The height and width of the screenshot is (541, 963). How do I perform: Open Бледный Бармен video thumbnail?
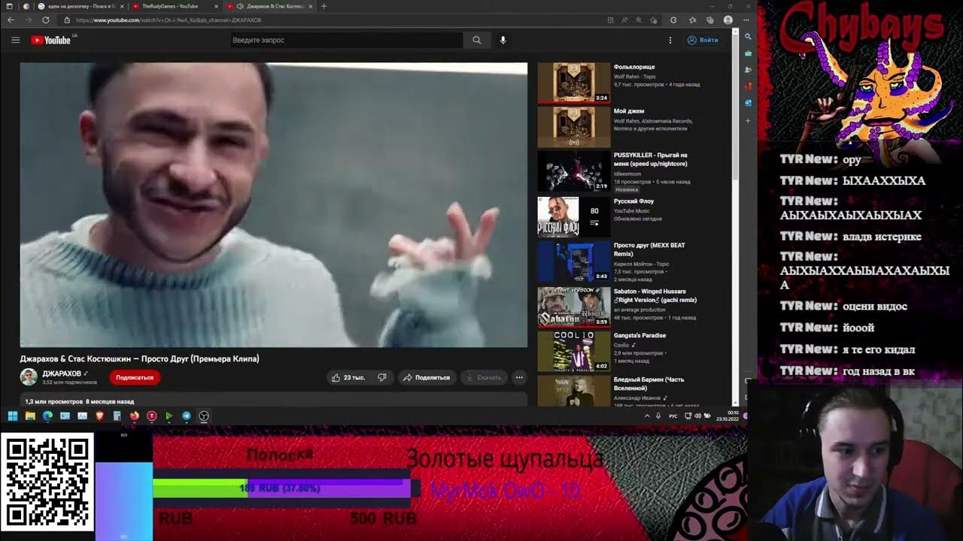point(574,391)
